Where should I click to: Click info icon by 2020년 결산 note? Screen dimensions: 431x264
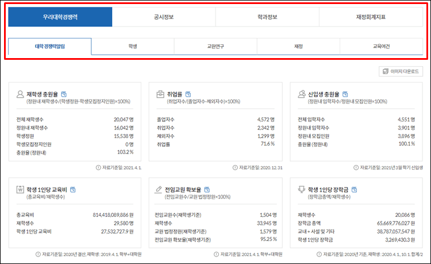[x=38, y=254]
